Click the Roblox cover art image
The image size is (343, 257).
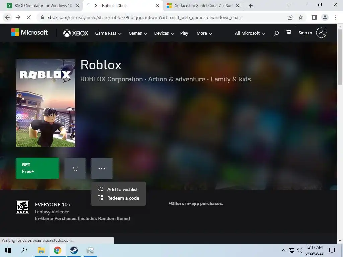tap(46, 103)
